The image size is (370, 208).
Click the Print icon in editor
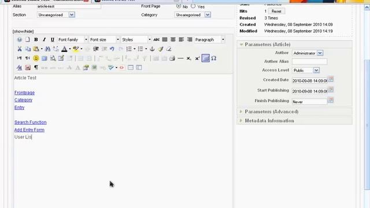172,58
